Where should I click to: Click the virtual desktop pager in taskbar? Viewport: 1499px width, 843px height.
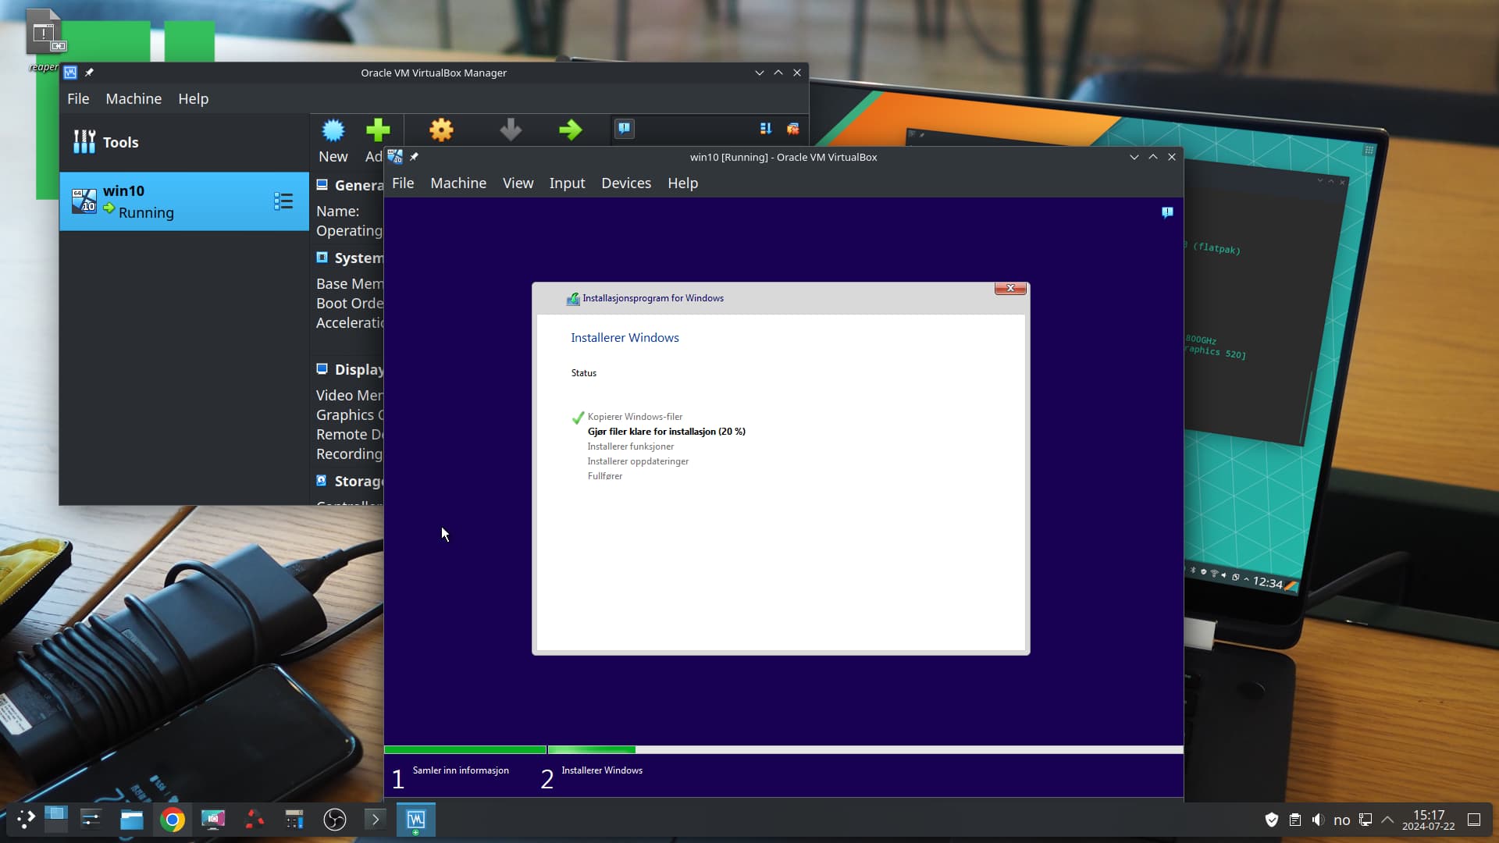[x=55, y=820]
